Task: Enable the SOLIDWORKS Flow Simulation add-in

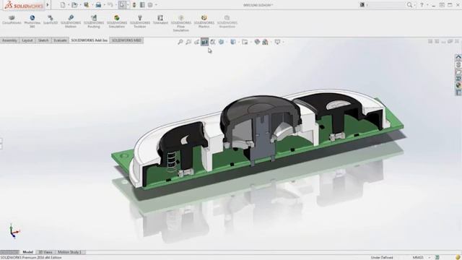Action: [181, 24]
